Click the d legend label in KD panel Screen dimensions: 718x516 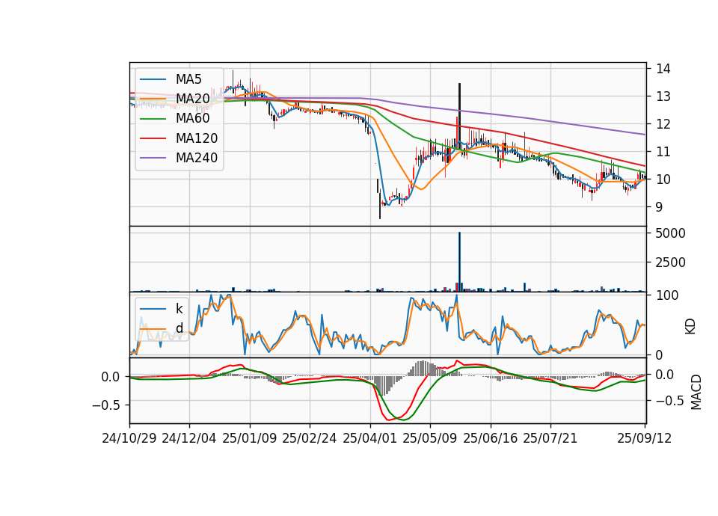click(x=179, y=328)
